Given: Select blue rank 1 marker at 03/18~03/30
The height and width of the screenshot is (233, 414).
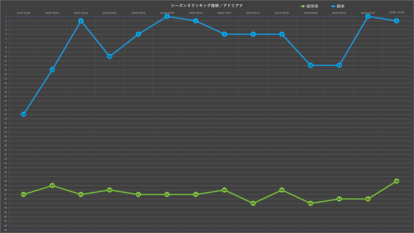Looking at the screenshot, I should point(167,16).
